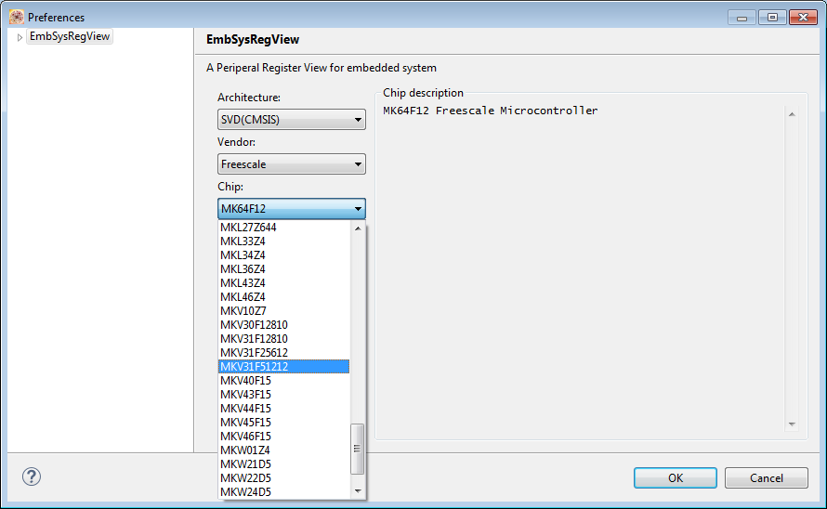Select the MKW24D5 chip entry
Image resolution: width=827 pixels, height=509 pixels.
(x=283, y=492)
